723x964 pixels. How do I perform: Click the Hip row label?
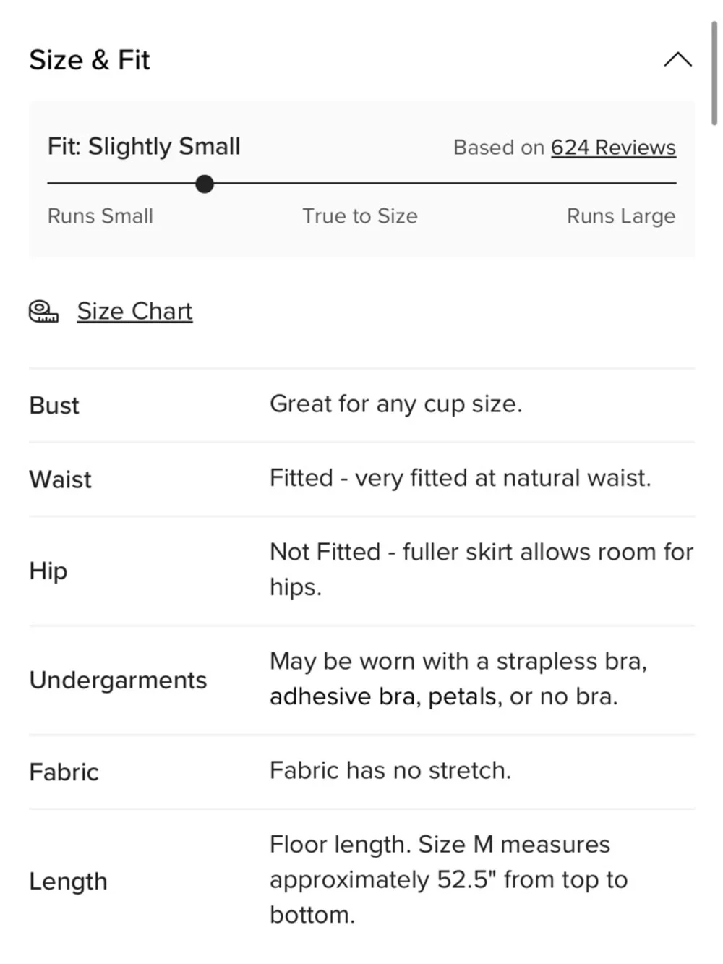[x=48, y=571]
